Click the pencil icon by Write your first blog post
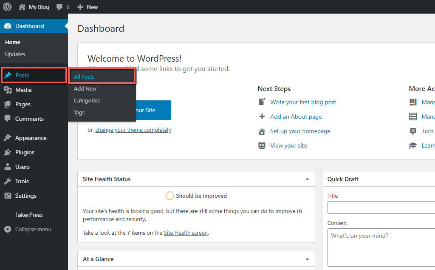The width and height of the screenshot is (435, 270). pos(262,102)
